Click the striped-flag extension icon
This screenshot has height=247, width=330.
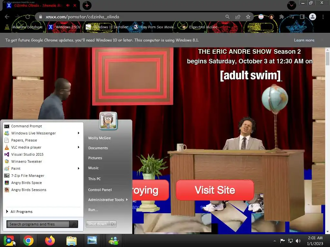[x=261, y=17]
